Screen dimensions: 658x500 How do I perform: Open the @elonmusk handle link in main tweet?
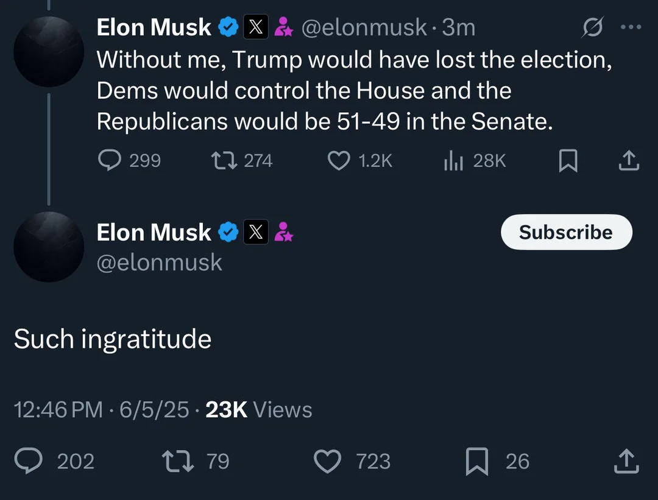(160, 262)
